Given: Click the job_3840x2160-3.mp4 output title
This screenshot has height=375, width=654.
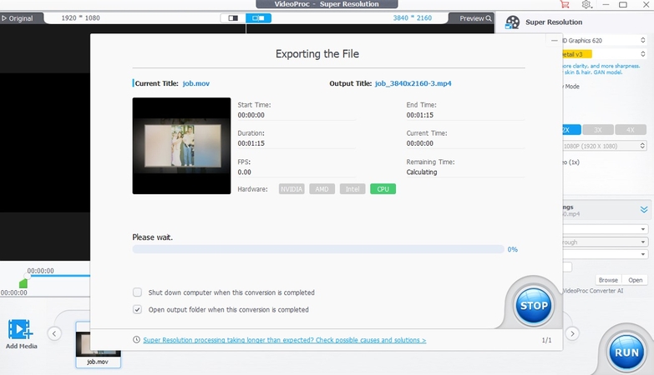Looking at the screenshot, I should [x=413, y=83].
